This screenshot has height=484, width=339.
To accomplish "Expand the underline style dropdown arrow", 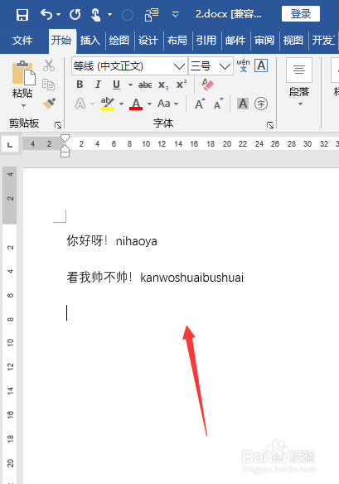I will 130,85.
